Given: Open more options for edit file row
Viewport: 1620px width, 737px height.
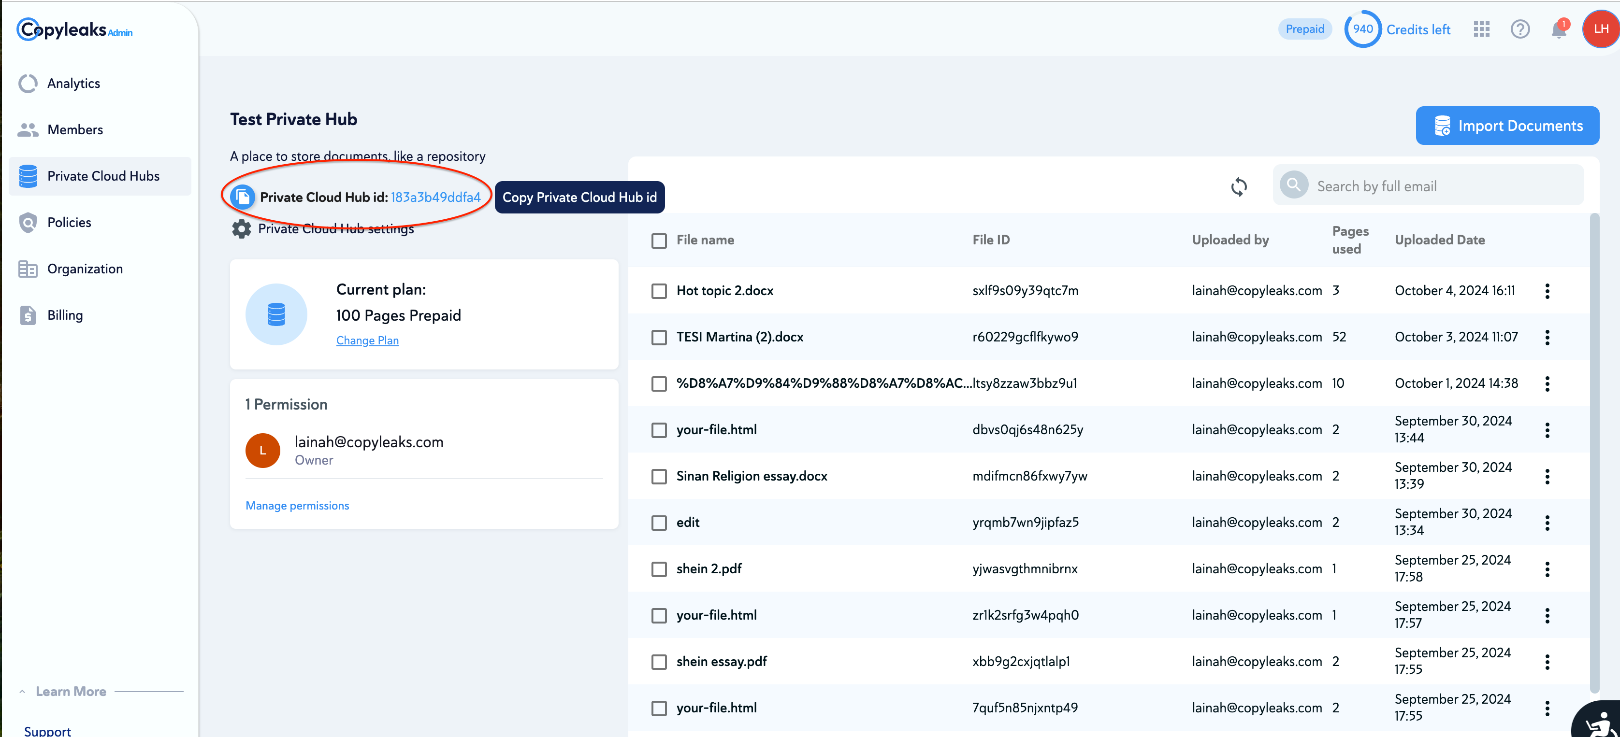Looking at the screenshot, I should click(x=1547, y=523).
